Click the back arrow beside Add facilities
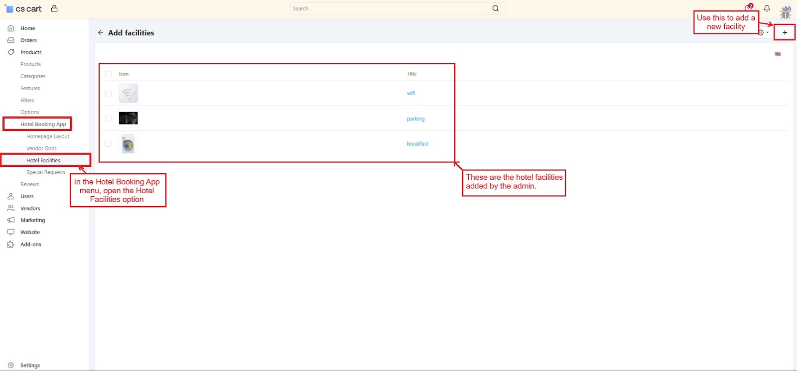This screenshot has width=797, height=371. pyautogui.click(x=101, y=33)
